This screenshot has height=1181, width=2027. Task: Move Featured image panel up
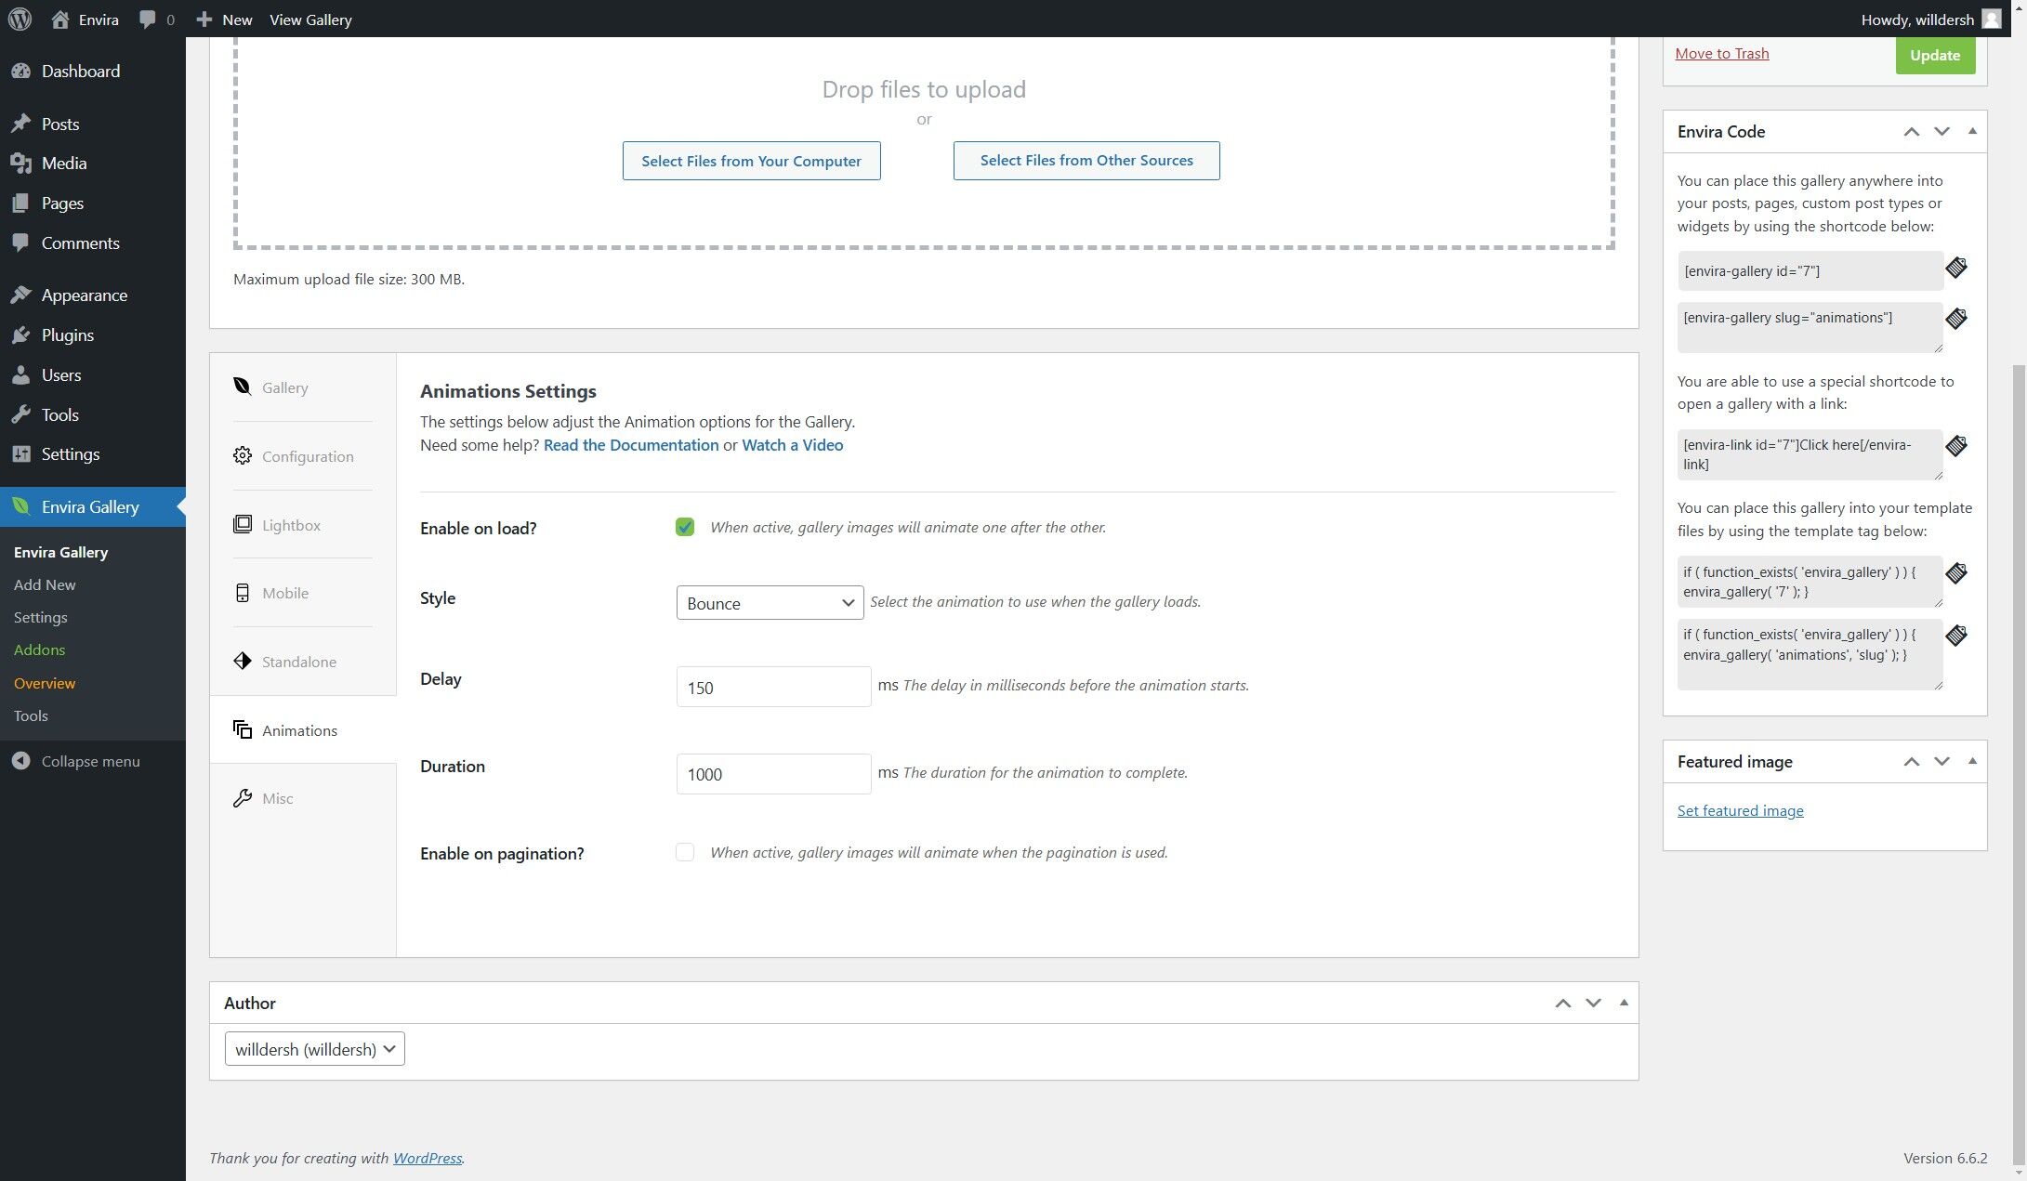(1912, 762)
